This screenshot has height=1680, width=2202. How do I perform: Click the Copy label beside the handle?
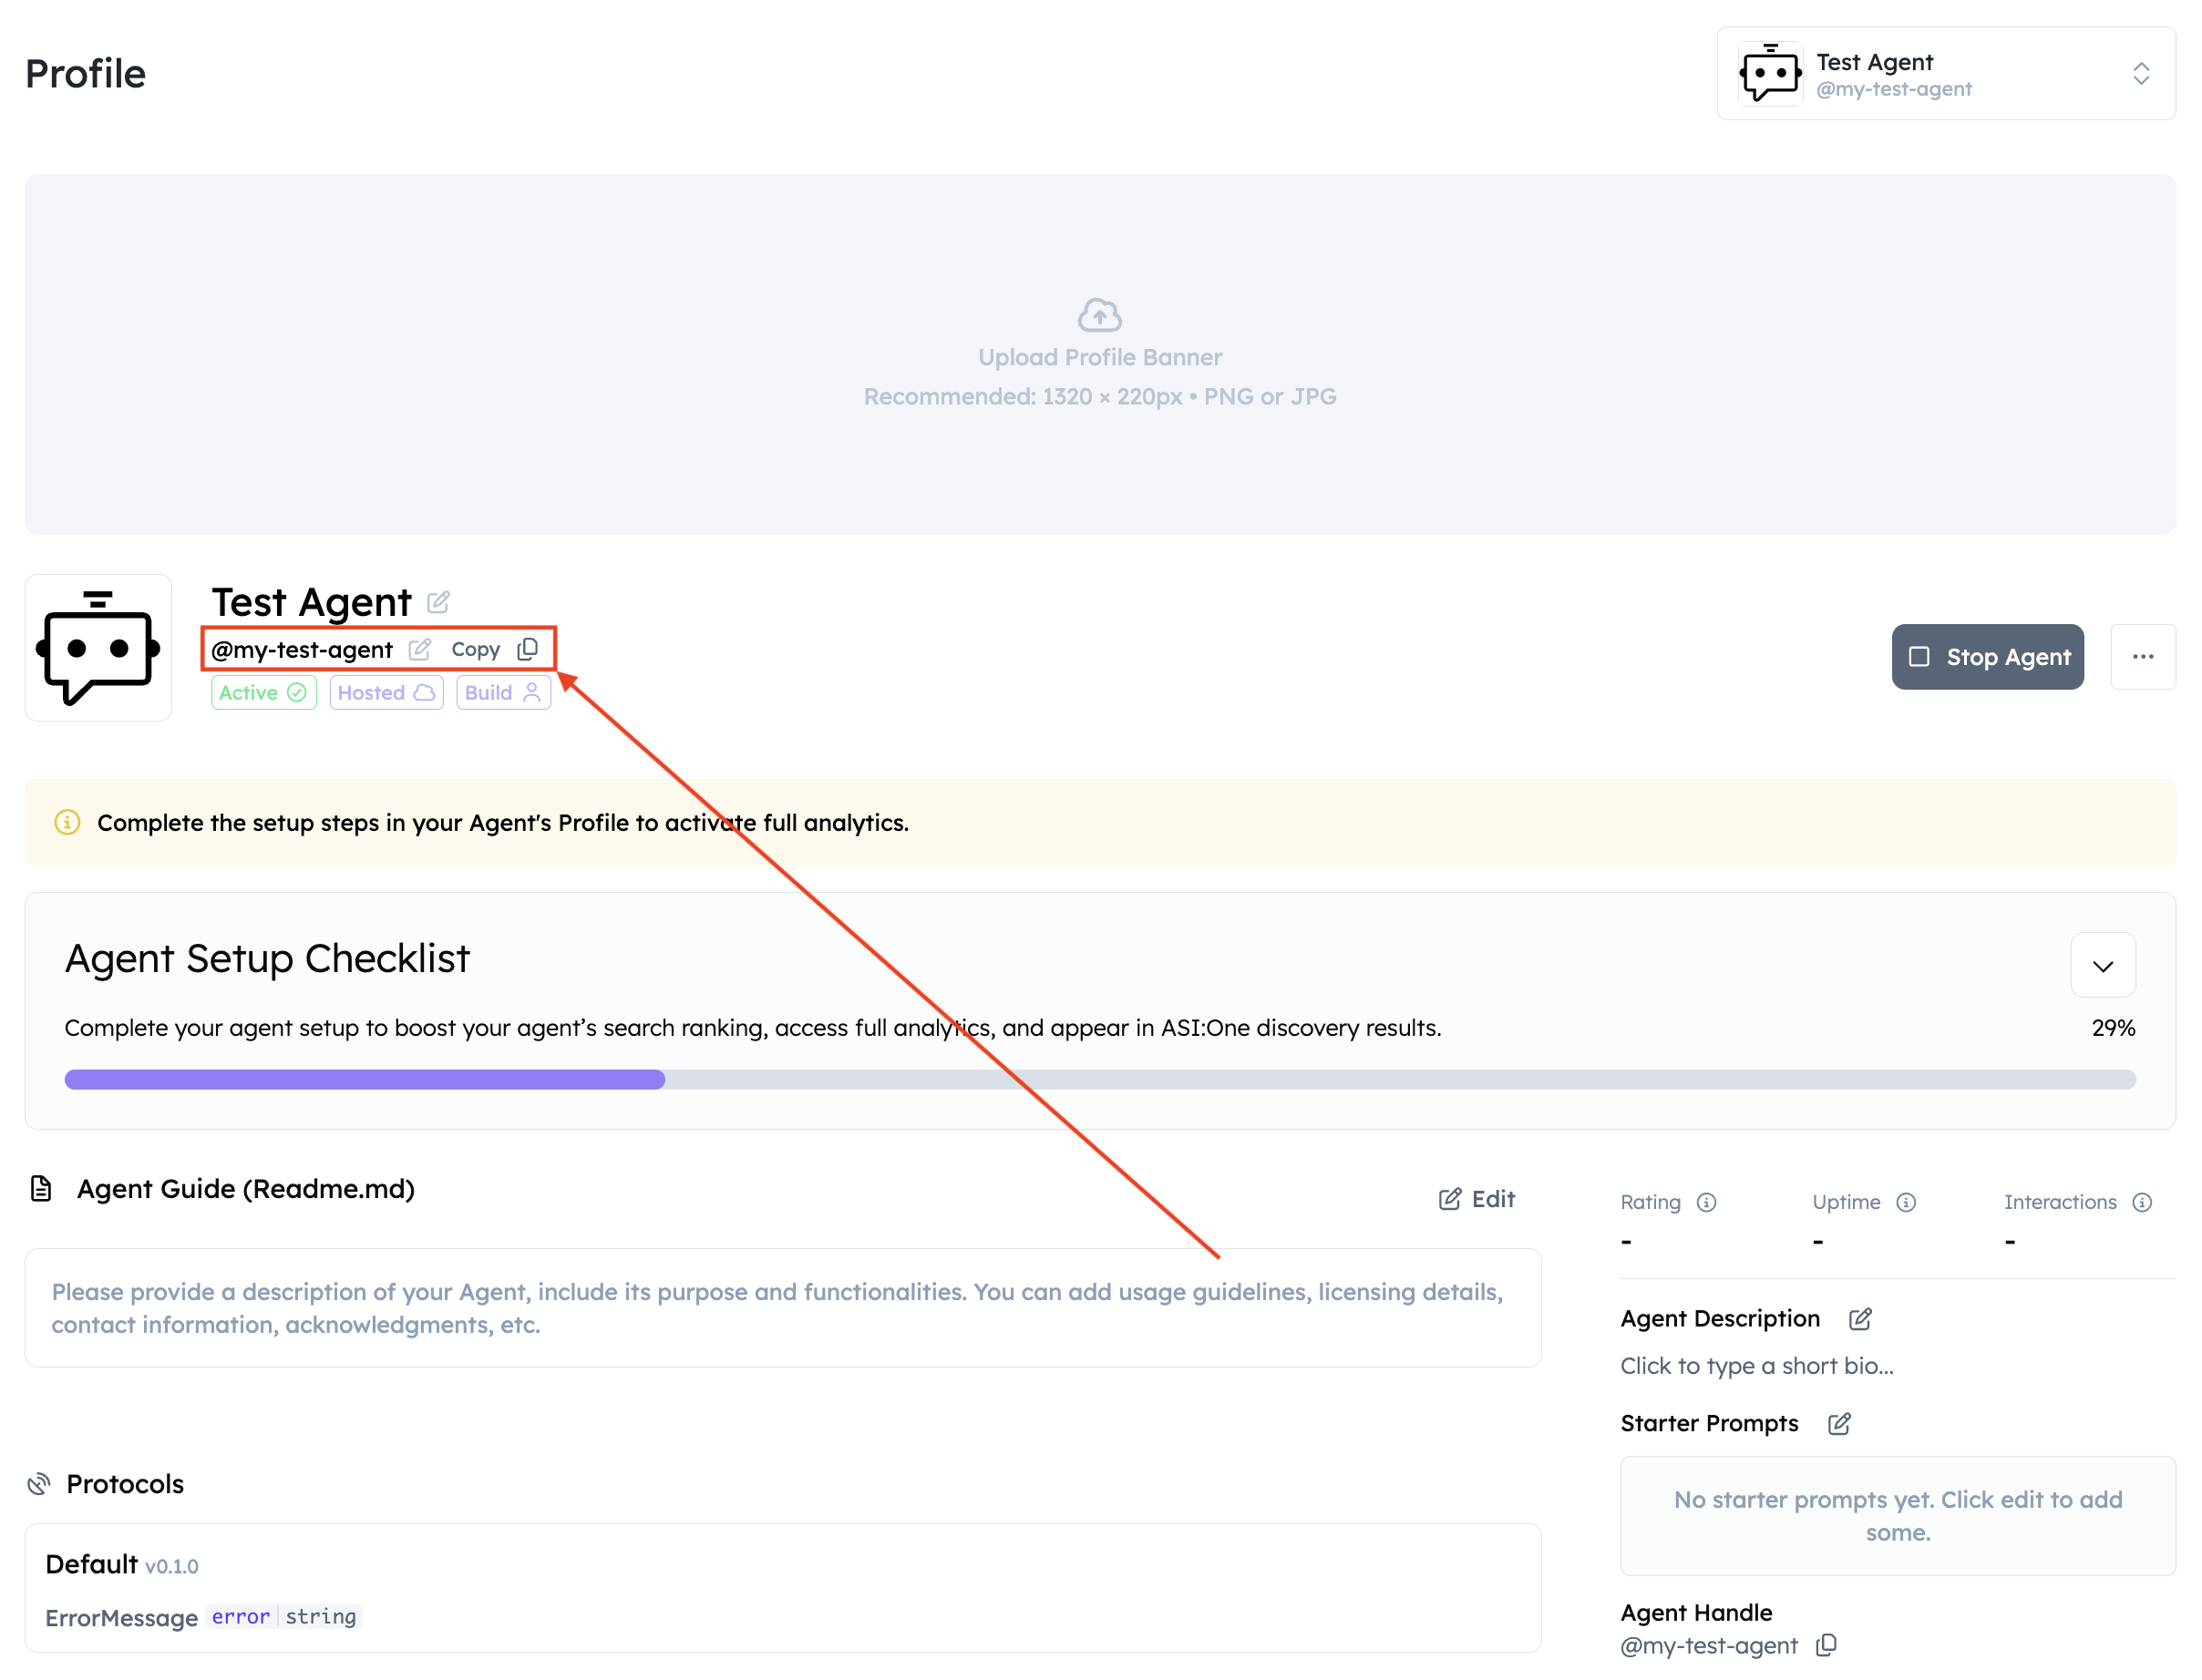coord(475,650)
